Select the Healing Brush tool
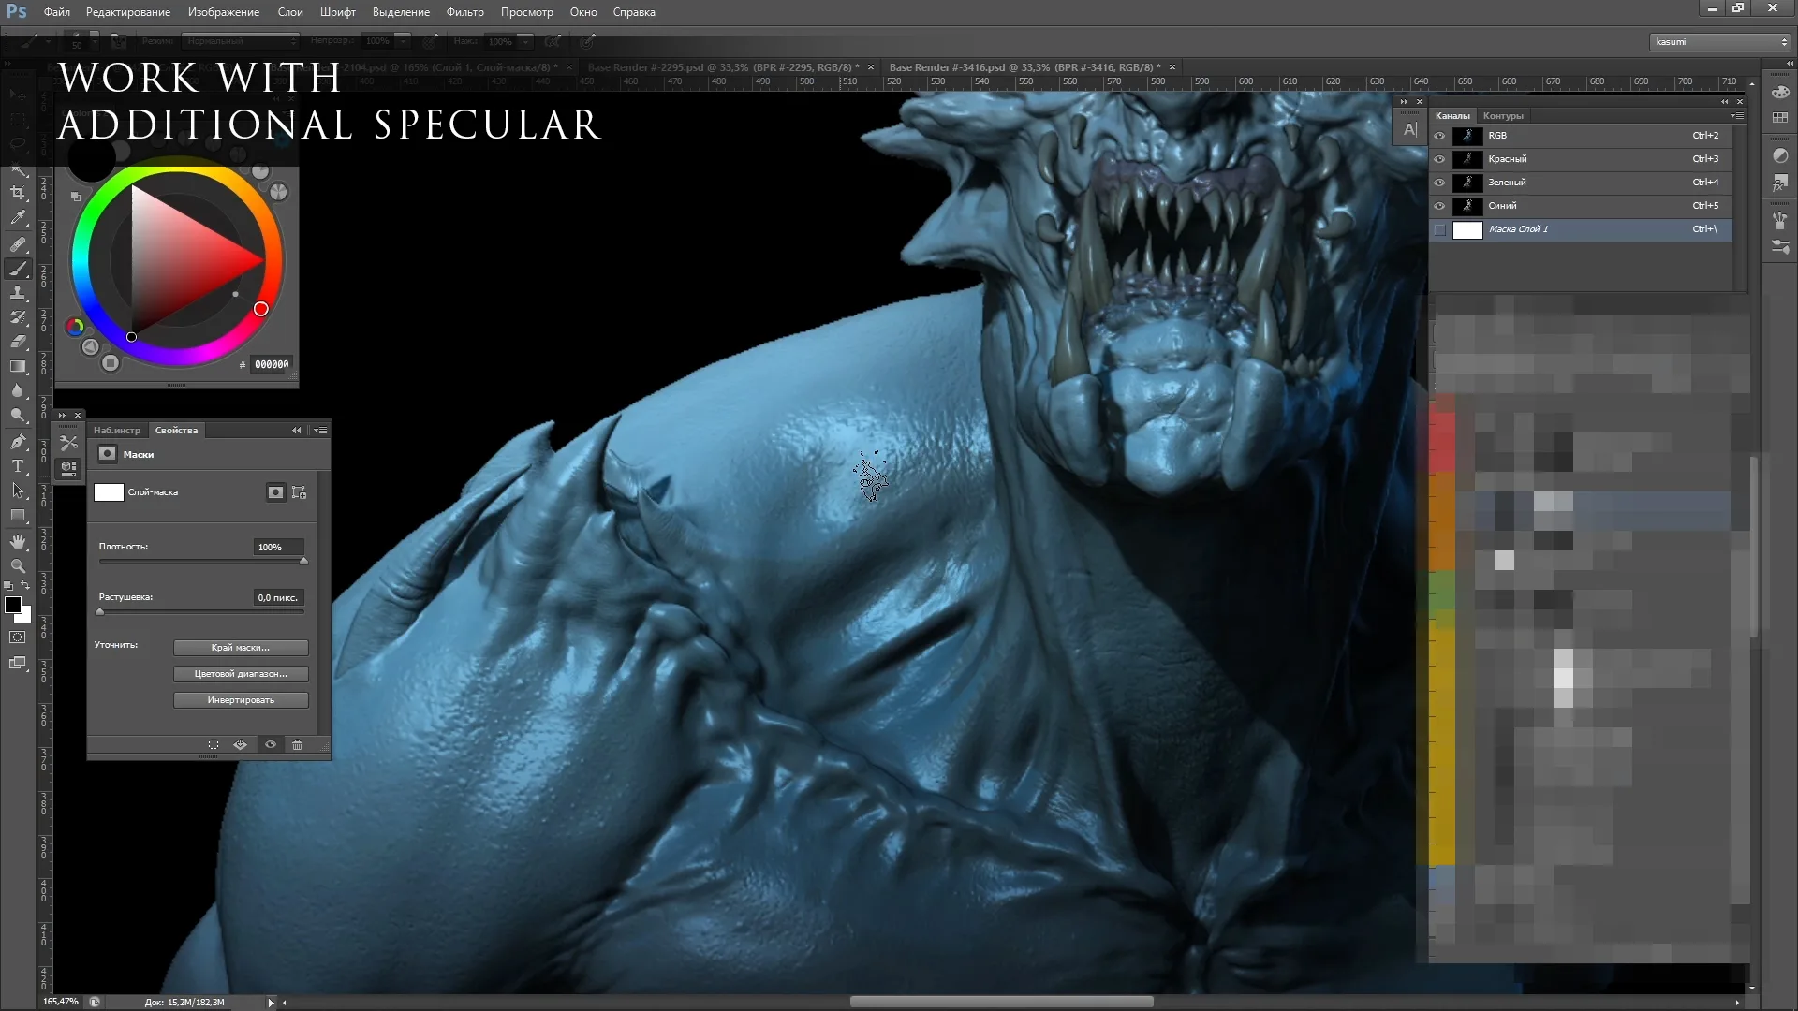1798x1011 pixels. (x=19, y=244)
